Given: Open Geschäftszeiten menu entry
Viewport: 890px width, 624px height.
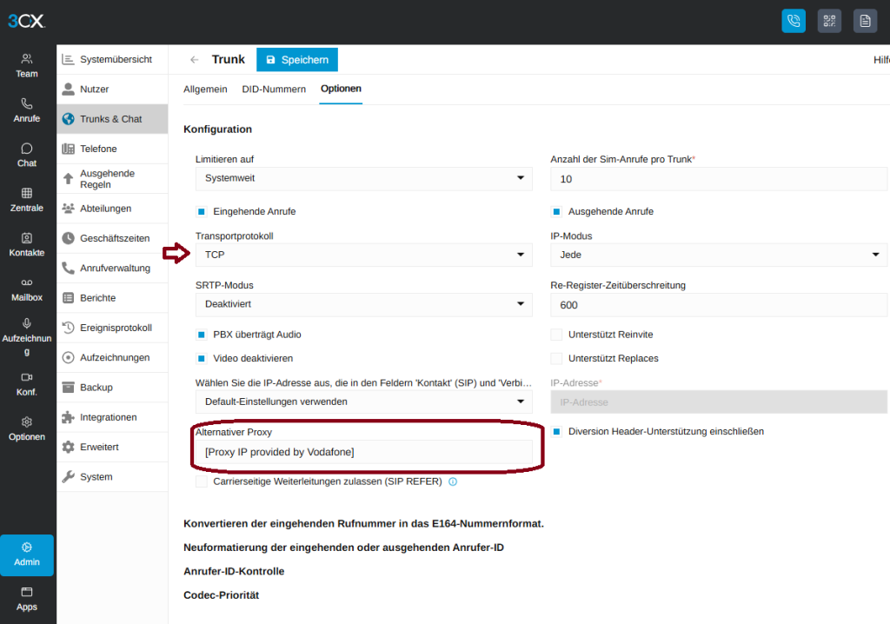Looking at the screenshot, I should click(112, 238).
